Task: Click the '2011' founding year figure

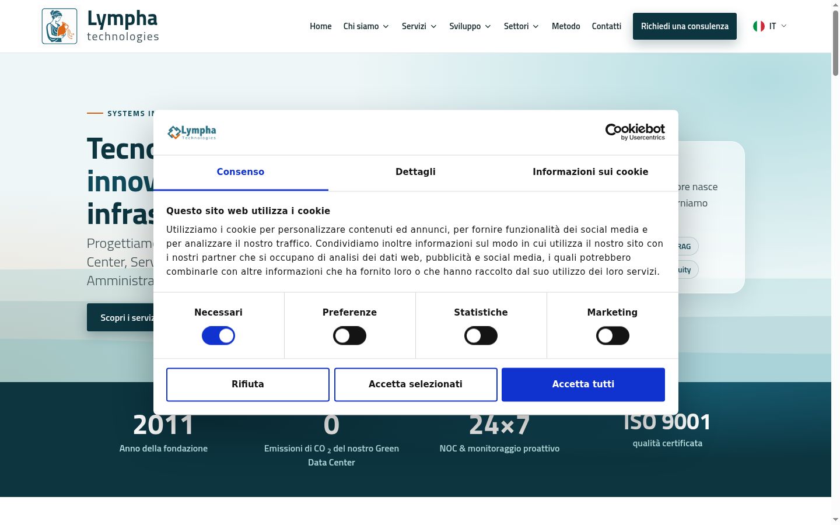Action: [163, 425]
